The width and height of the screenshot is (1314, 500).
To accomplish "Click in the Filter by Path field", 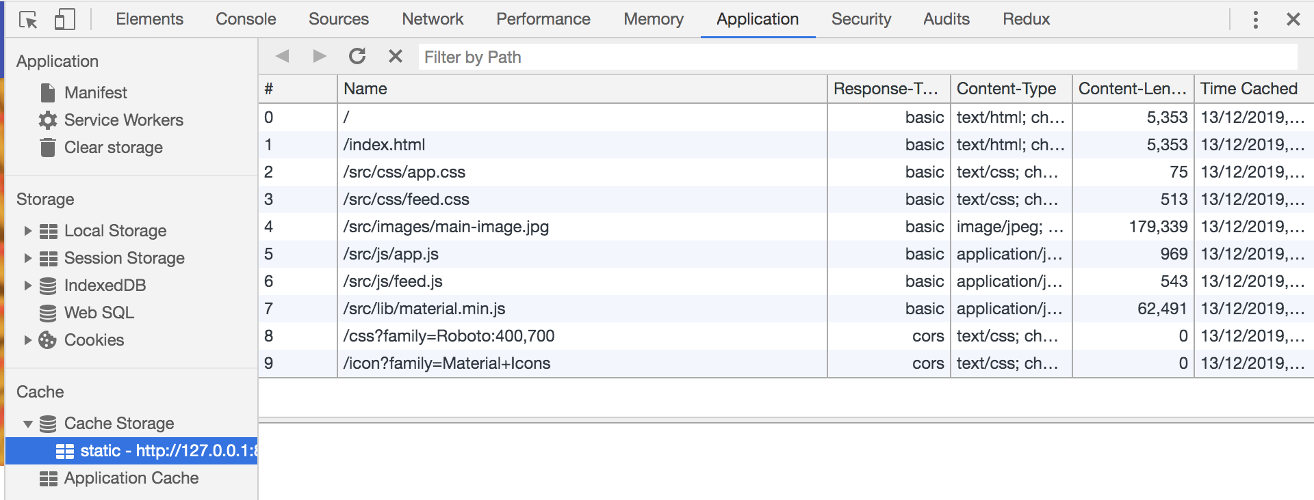I will (855, 57).
